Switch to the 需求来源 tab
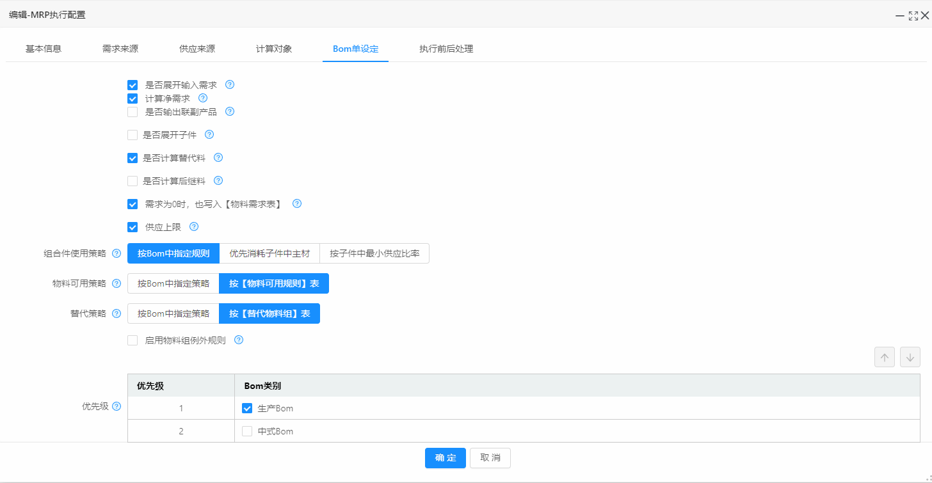932x483 pixels. tap(120, 49)
